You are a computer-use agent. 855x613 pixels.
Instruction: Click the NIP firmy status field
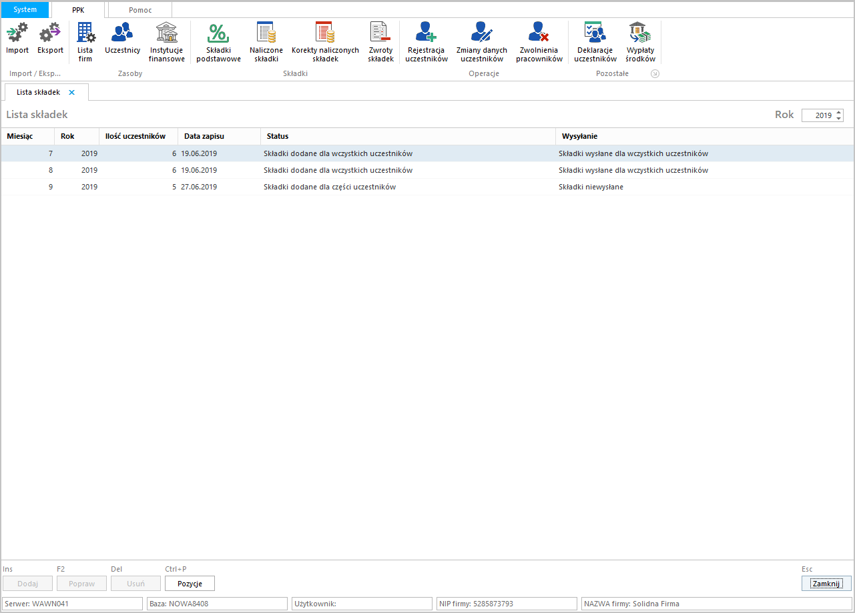[507, 604]
